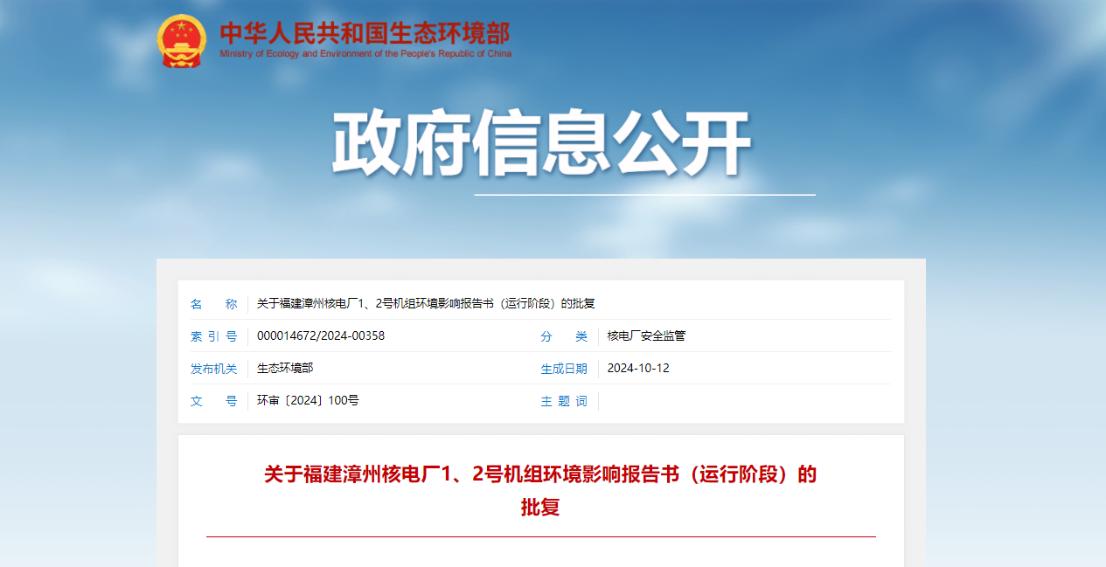Select the document name in the 名称 row
Screen dimensions: 1106x567
[426, 304]
